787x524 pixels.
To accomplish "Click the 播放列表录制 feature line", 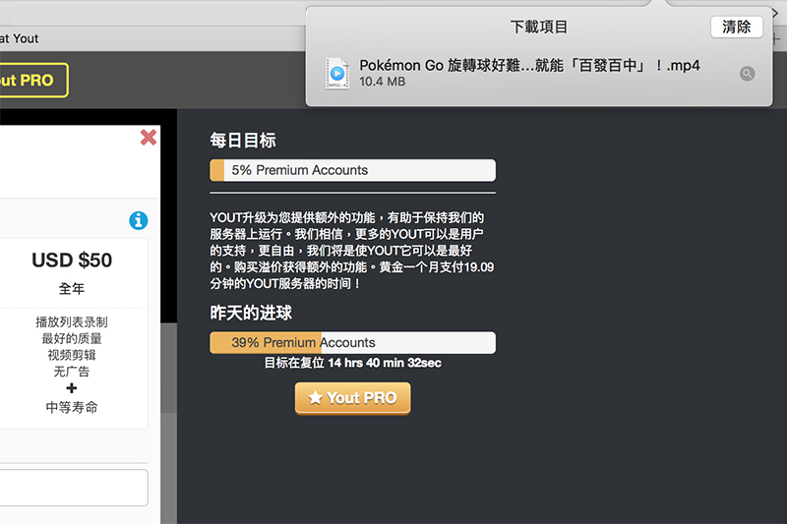I will (x=72, y=321).
